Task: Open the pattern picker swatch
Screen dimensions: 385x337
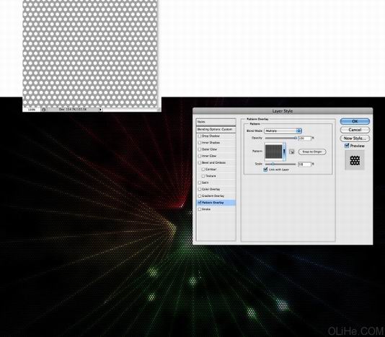Action: click(x=273, y=152)
